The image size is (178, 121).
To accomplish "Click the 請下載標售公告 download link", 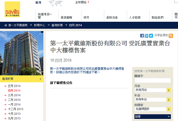I will coord(61,83).
